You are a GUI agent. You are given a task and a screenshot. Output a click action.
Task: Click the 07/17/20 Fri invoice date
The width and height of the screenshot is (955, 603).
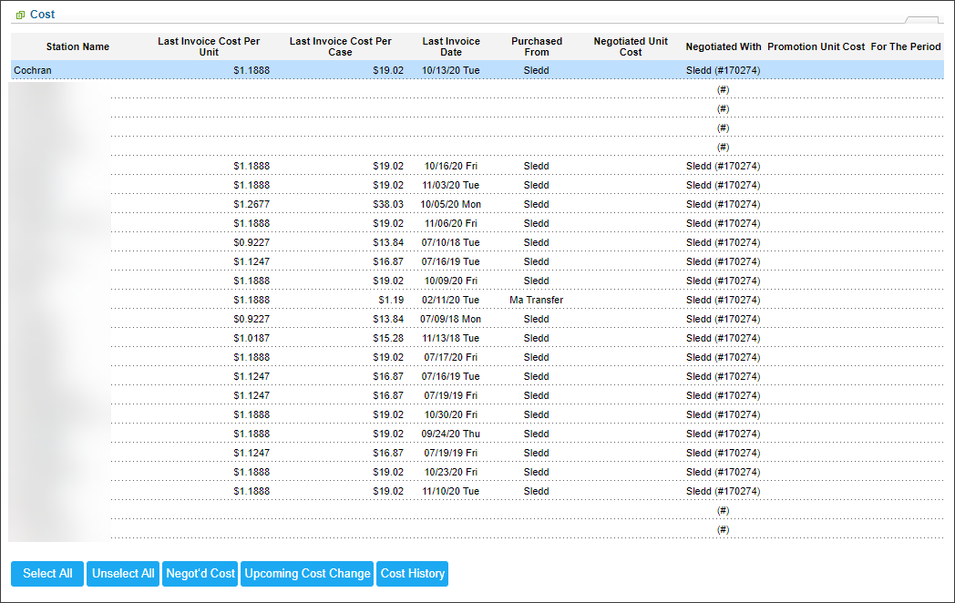pyautogui.click(x=451, y=358)
